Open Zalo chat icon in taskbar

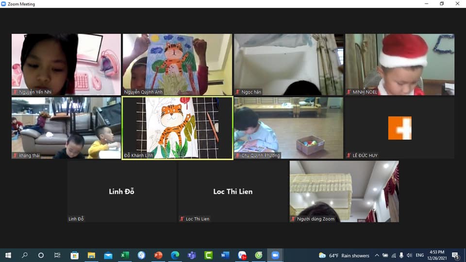coord(242,255)
